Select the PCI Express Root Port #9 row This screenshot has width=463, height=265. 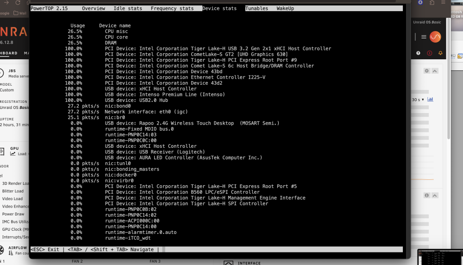click(x=181, y=60)
